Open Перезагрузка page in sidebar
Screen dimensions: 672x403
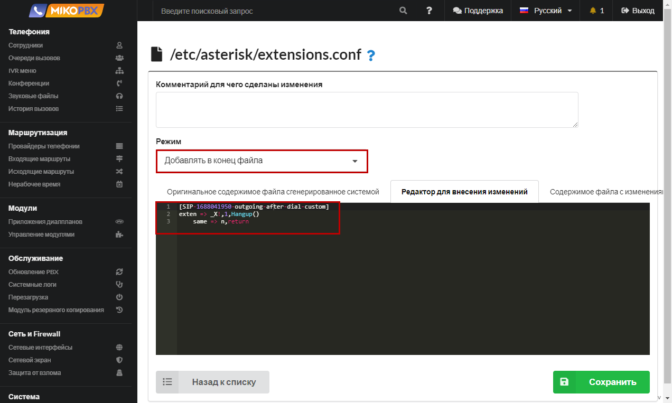click(28, 297)
